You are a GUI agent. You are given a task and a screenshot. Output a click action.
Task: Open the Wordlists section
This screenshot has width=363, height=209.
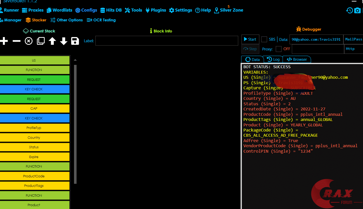click(x=60, y=10)
